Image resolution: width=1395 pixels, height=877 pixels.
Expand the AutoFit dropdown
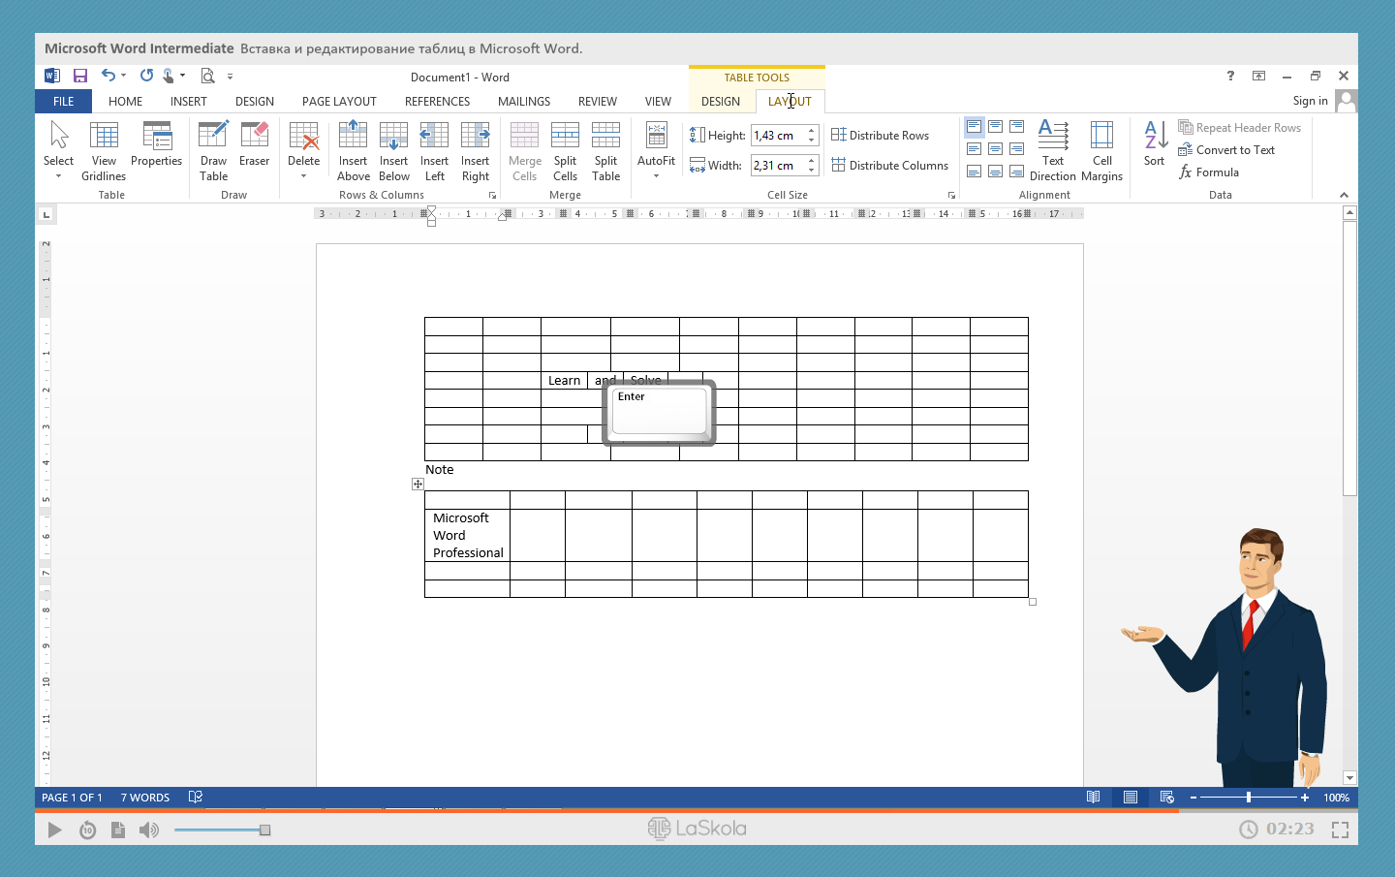pos(656,176)
